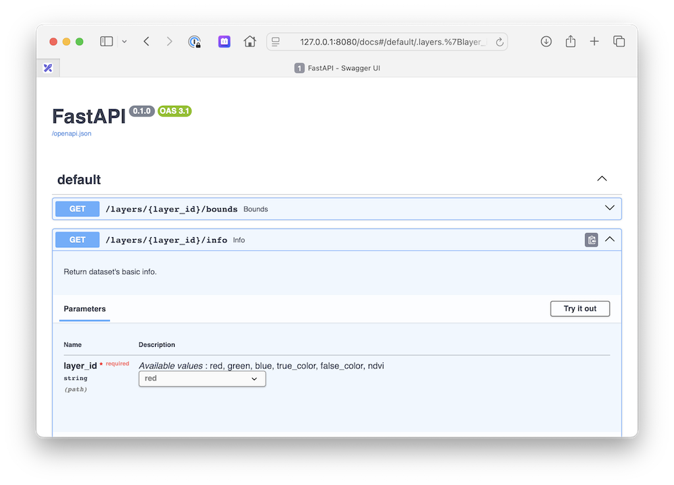Select the pinned tab with blue icon
This screenshot has width=674, height=485.
[48, 68]
